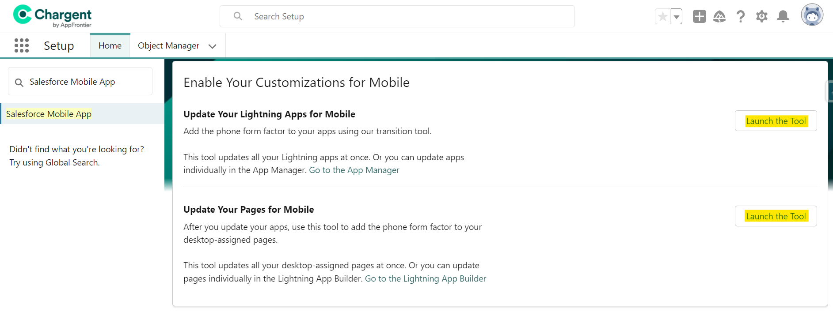Expand the Object Manager chevron
This screenshot has width=833, height=312.
213,46
